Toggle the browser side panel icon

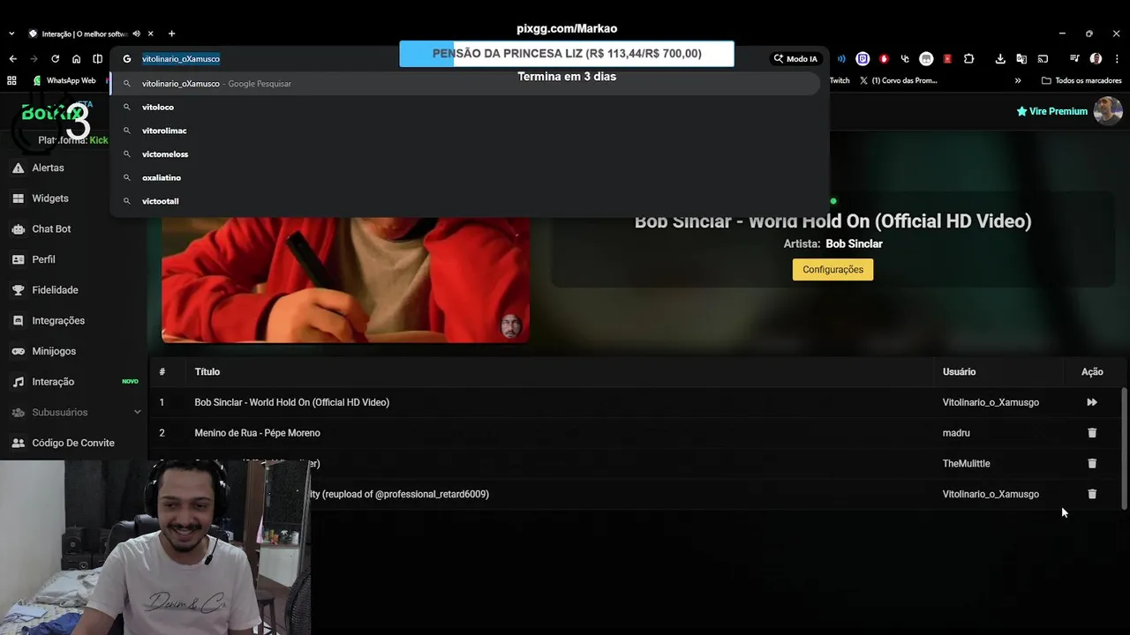click(x=97, y=59)
